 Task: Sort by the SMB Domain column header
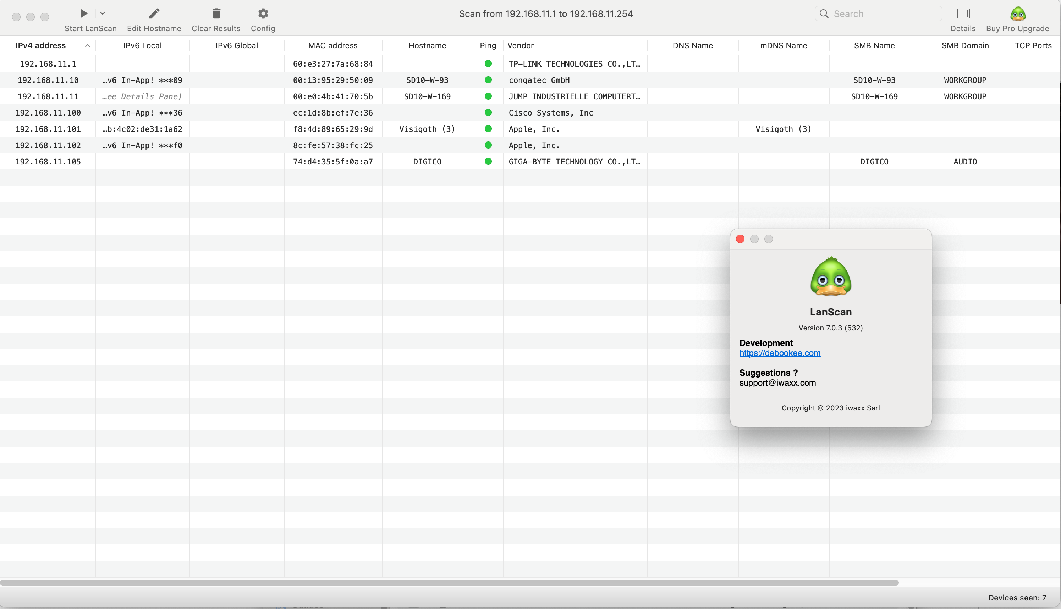(965, 46)
